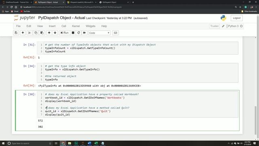
Task: Insert a cell below with plus icon
Action: pos(23,33)
